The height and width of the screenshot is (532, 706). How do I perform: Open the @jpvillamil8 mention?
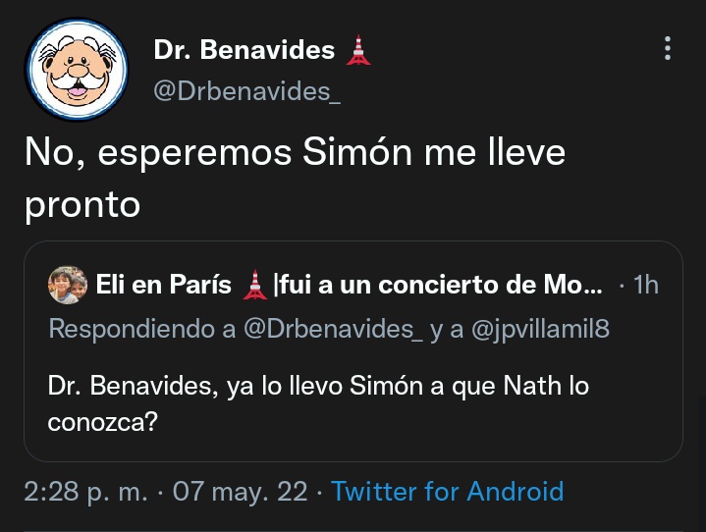(x=540, y=329)
